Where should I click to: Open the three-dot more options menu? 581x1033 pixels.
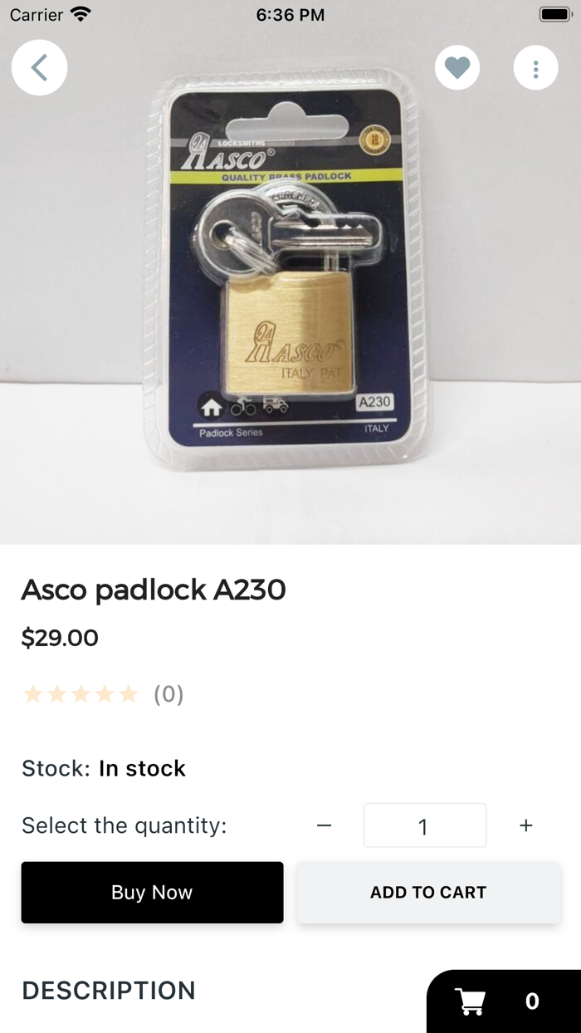coord(535,68)
